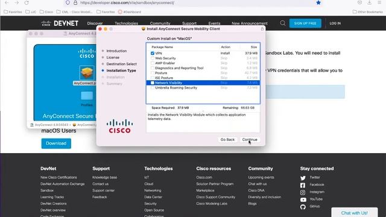The image size is (386, 217).
Task: Click the Size column header
Action: click(x=254, y=47)
